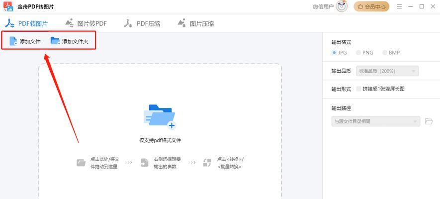Select the JPG output format
Screen dimensions: 440x199
pyautogui.click(x=339, y=53)
